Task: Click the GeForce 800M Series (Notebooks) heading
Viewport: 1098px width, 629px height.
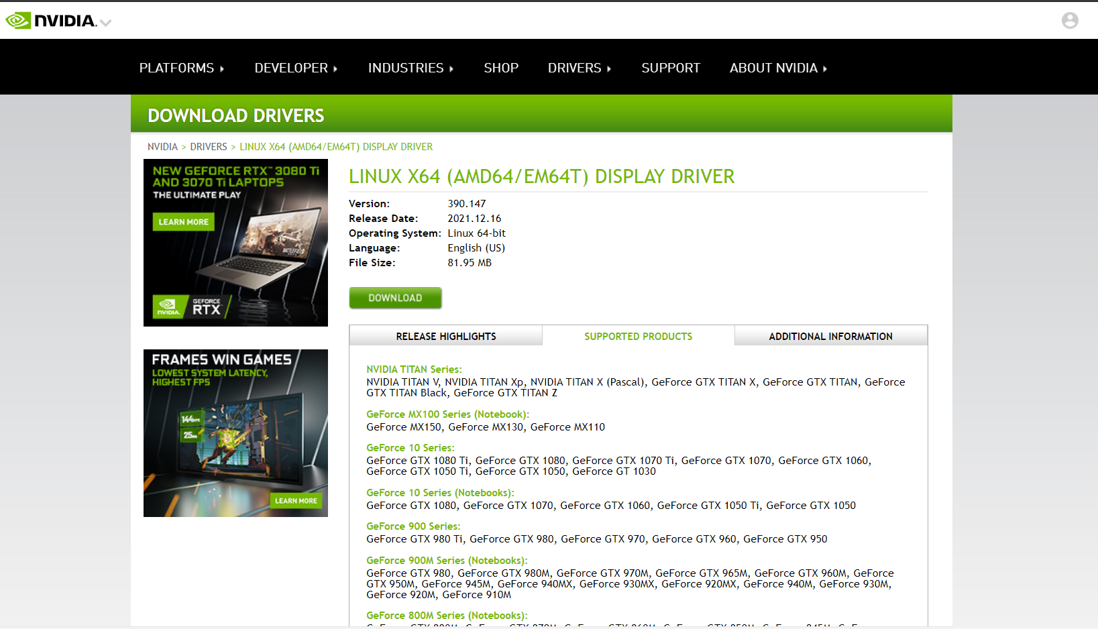Action: [x=447, y=616]
